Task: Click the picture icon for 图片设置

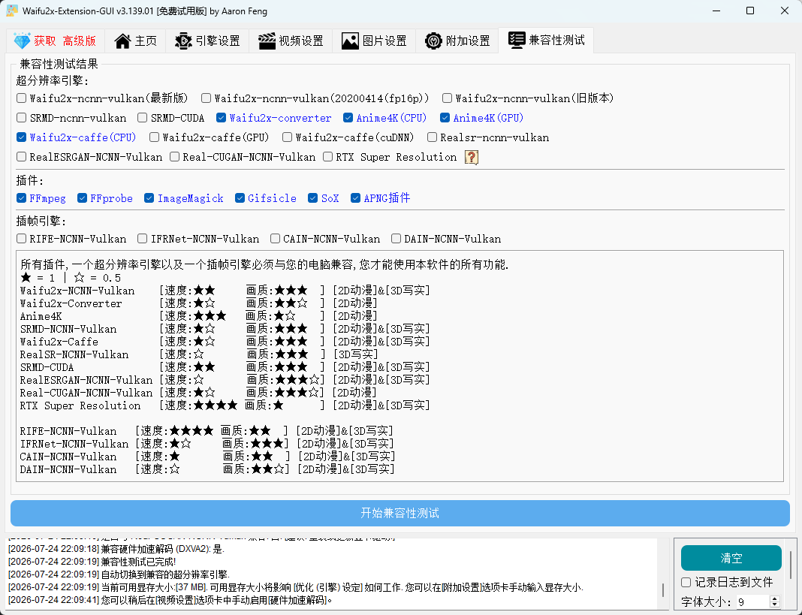Action: 350,41
